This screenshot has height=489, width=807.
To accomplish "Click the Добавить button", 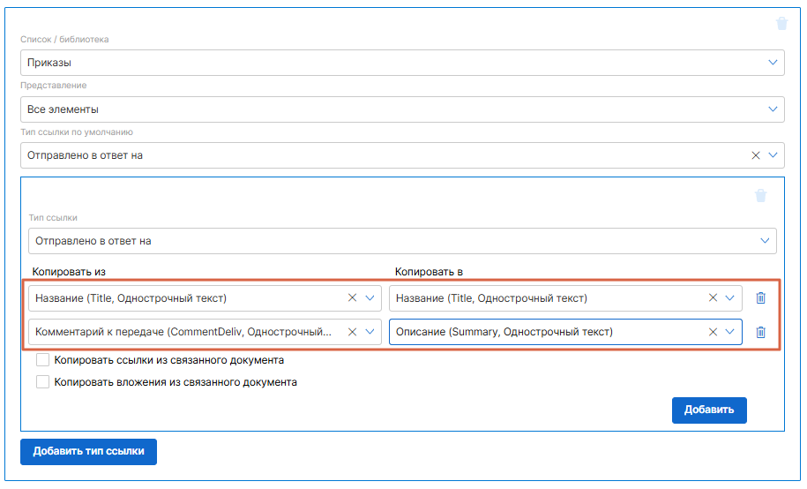I will pyautogui.click(x=709, y=410).
